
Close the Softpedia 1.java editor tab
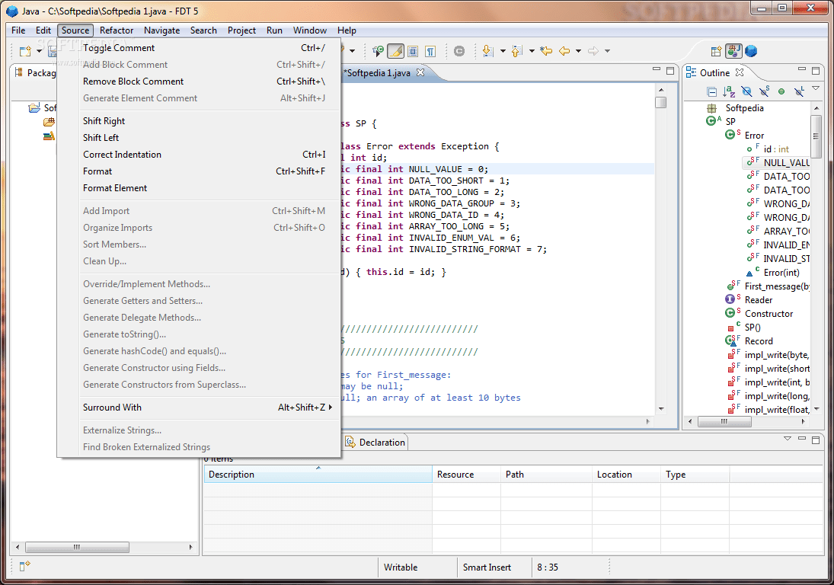420,72
